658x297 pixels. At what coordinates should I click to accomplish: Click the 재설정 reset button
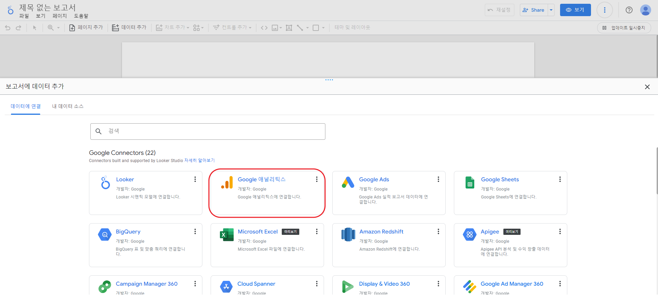point(499,10)
